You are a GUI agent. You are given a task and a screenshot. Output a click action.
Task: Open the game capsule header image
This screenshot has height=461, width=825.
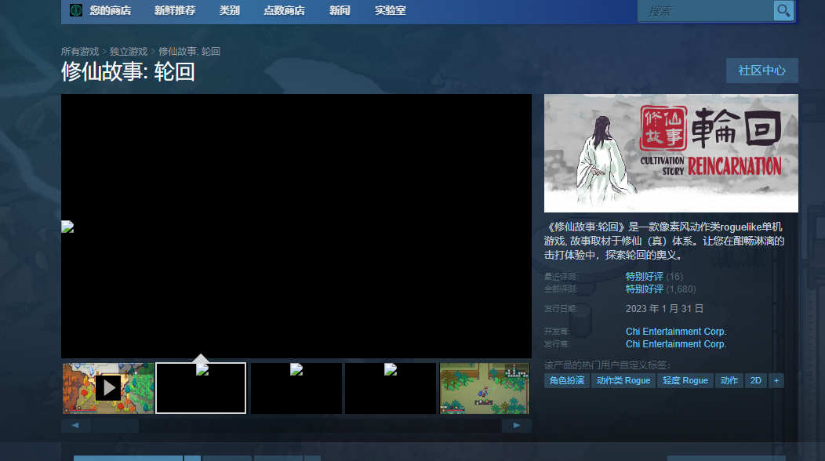[671, 153]
